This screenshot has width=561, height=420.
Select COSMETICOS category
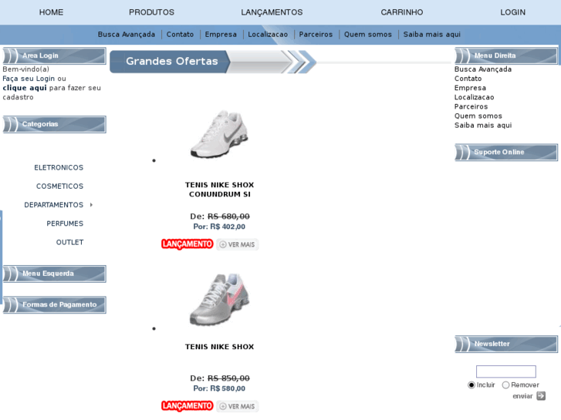pos(59,186)
